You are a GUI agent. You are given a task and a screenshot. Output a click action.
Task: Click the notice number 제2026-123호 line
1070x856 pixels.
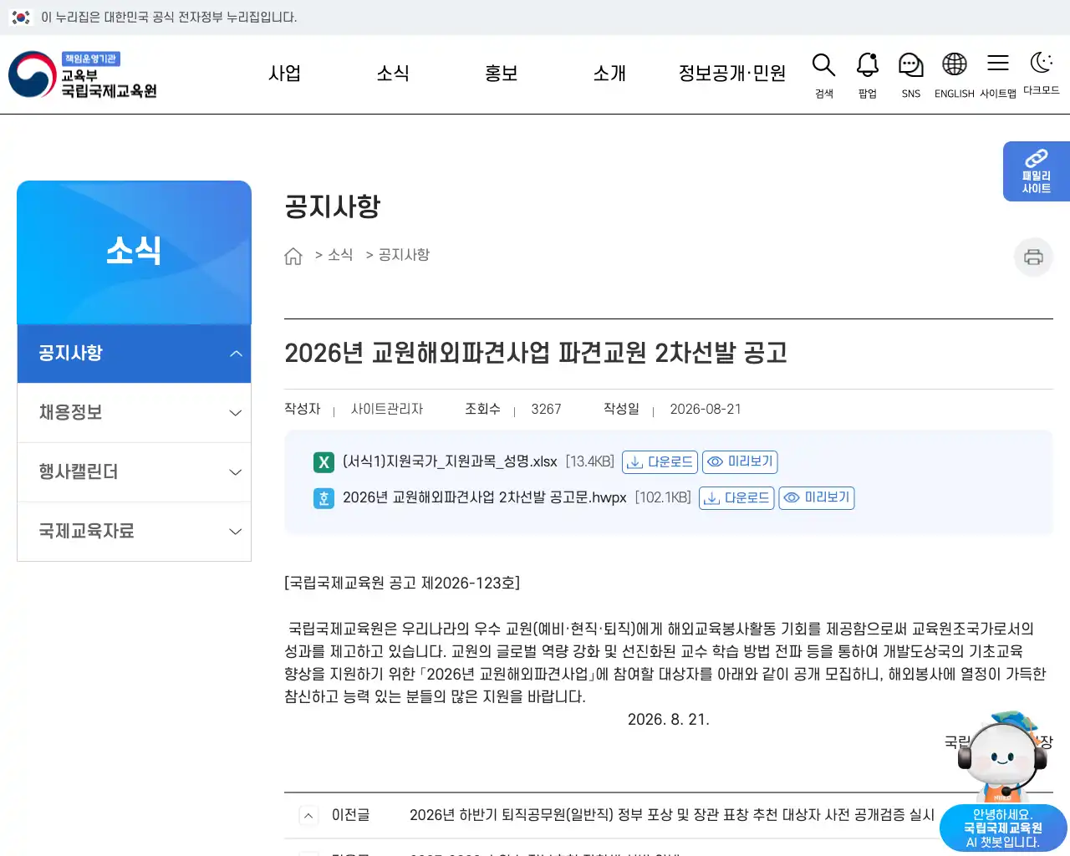402,583
